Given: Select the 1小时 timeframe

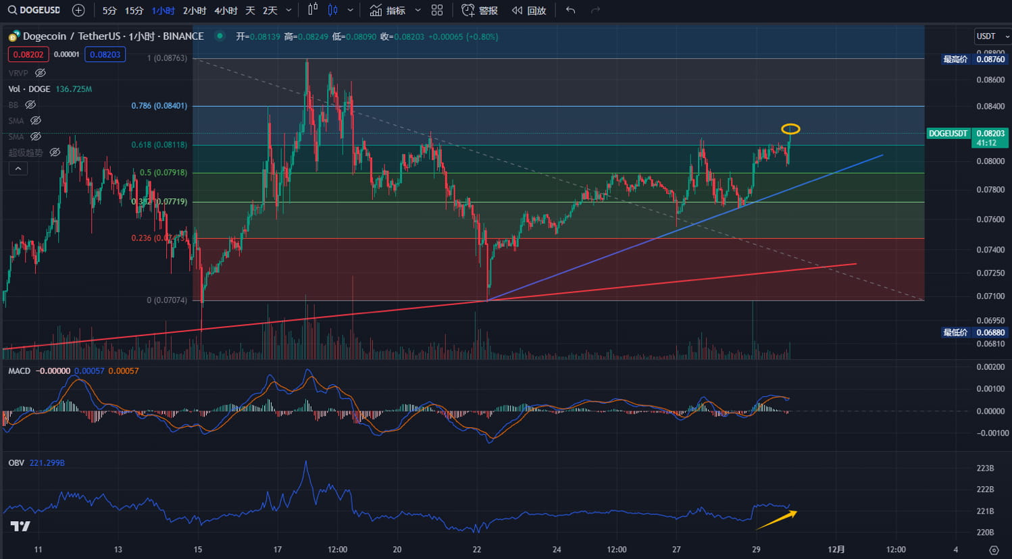Looking at the screenshot, I should (163, 10).
